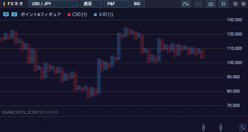
Task: Click the left range slider handle
Action: pos(204,127)
